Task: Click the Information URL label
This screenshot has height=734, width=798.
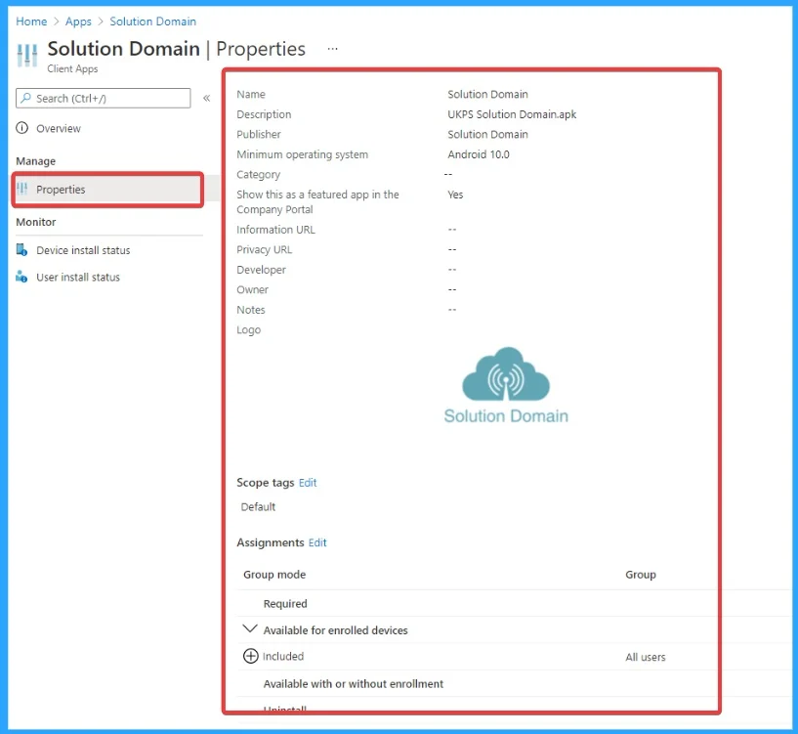Action: pos(275,230)
